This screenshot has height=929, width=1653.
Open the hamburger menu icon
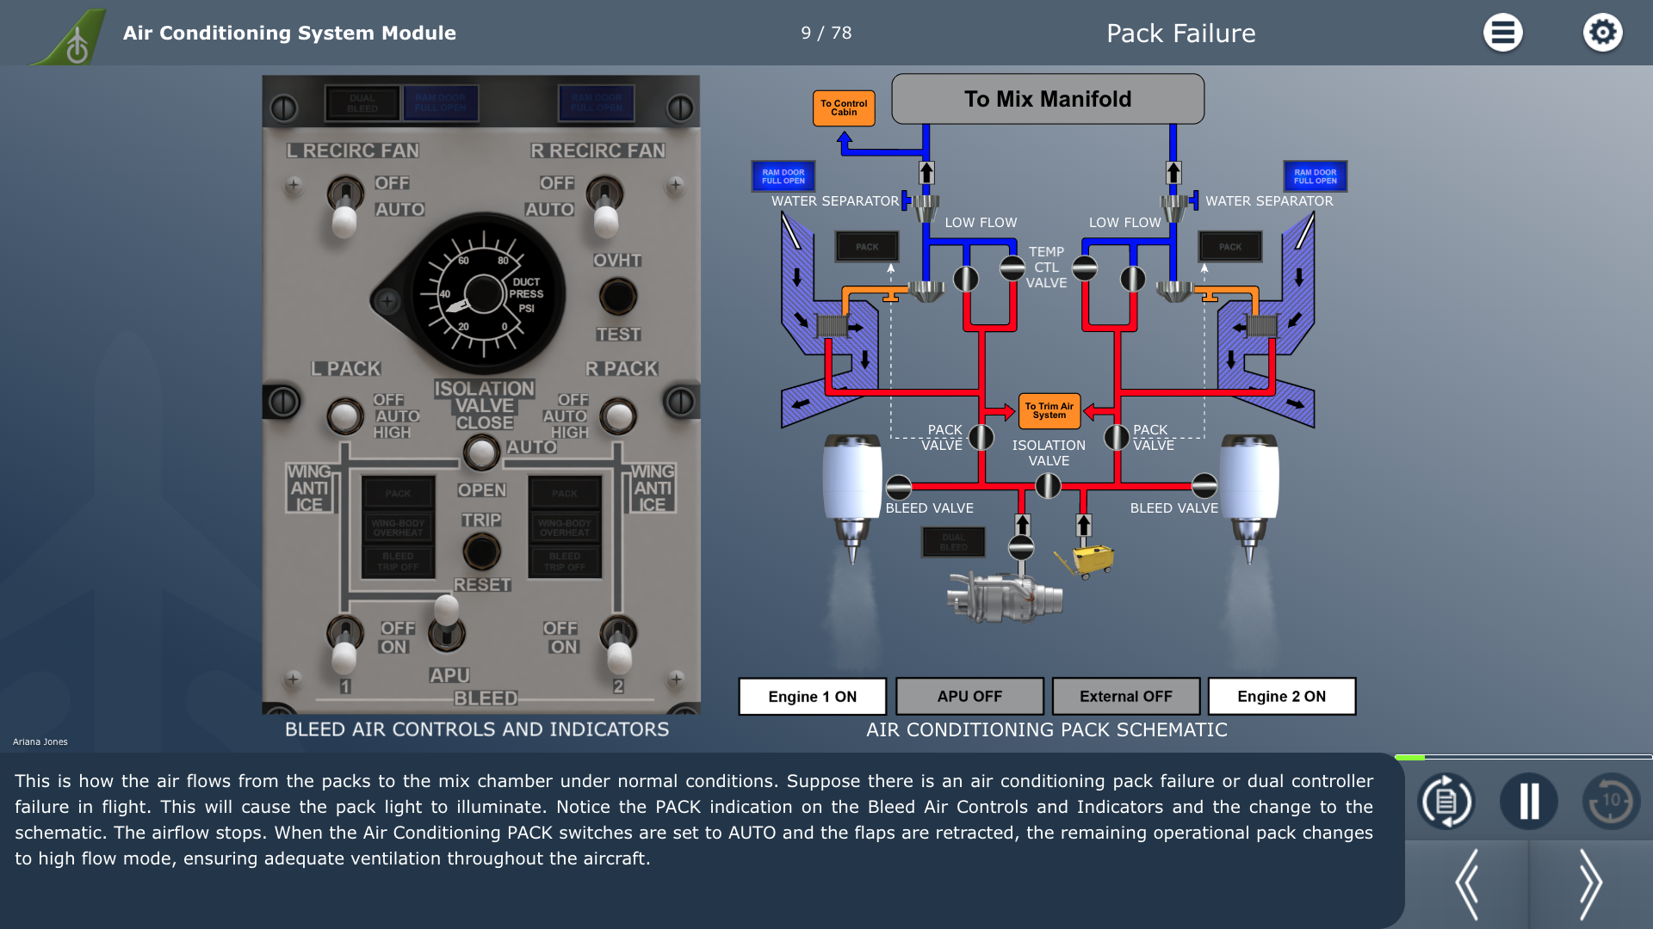click(1502, 33)
